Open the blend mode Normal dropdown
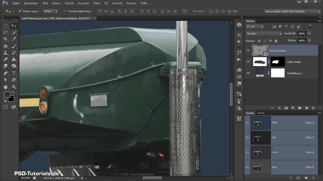This screenshot has width=323, height=181. [x=264, y=33]
